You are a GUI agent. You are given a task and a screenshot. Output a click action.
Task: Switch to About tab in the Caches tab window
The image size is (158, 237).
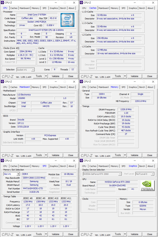tap(150, 8)
